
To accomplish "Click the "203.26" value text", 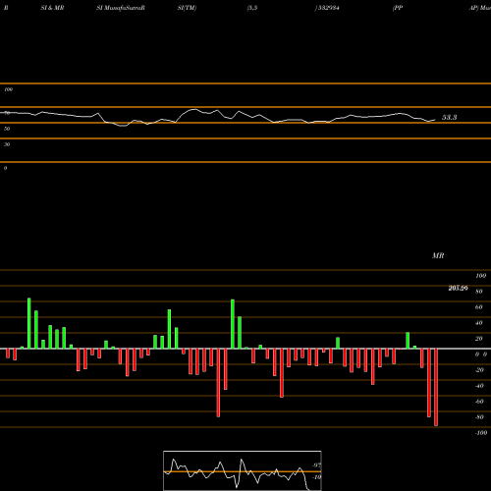I will [458, 288].
